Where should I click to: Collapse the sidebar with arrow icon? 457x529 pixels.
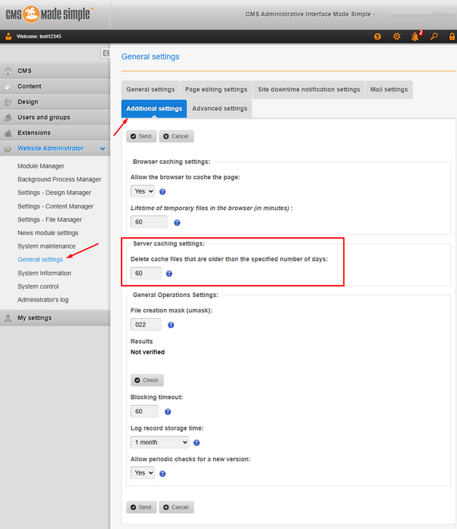[x=106, y=53]
